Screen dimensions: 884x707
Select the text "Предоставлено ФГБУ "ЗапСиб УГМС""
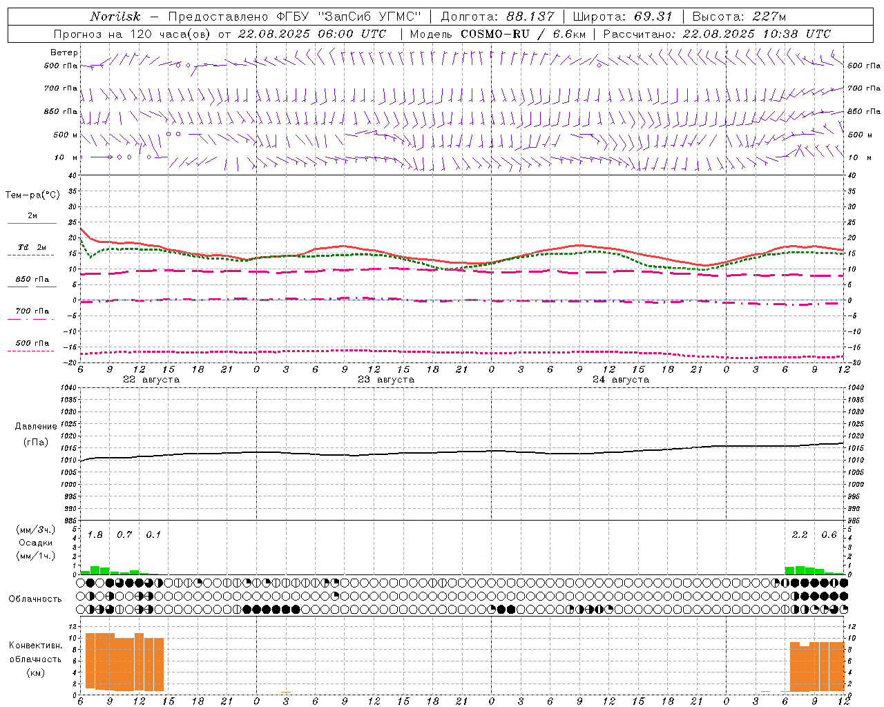pos(295,17)
